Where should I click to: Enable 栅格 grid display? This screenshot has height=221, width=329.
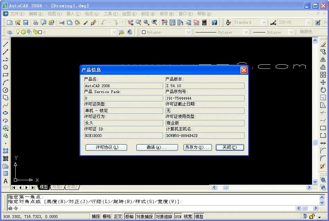click(x=107, y=216)
